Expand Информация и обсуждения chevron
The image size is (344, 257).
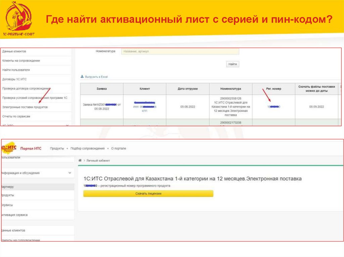tap(70, 173)
